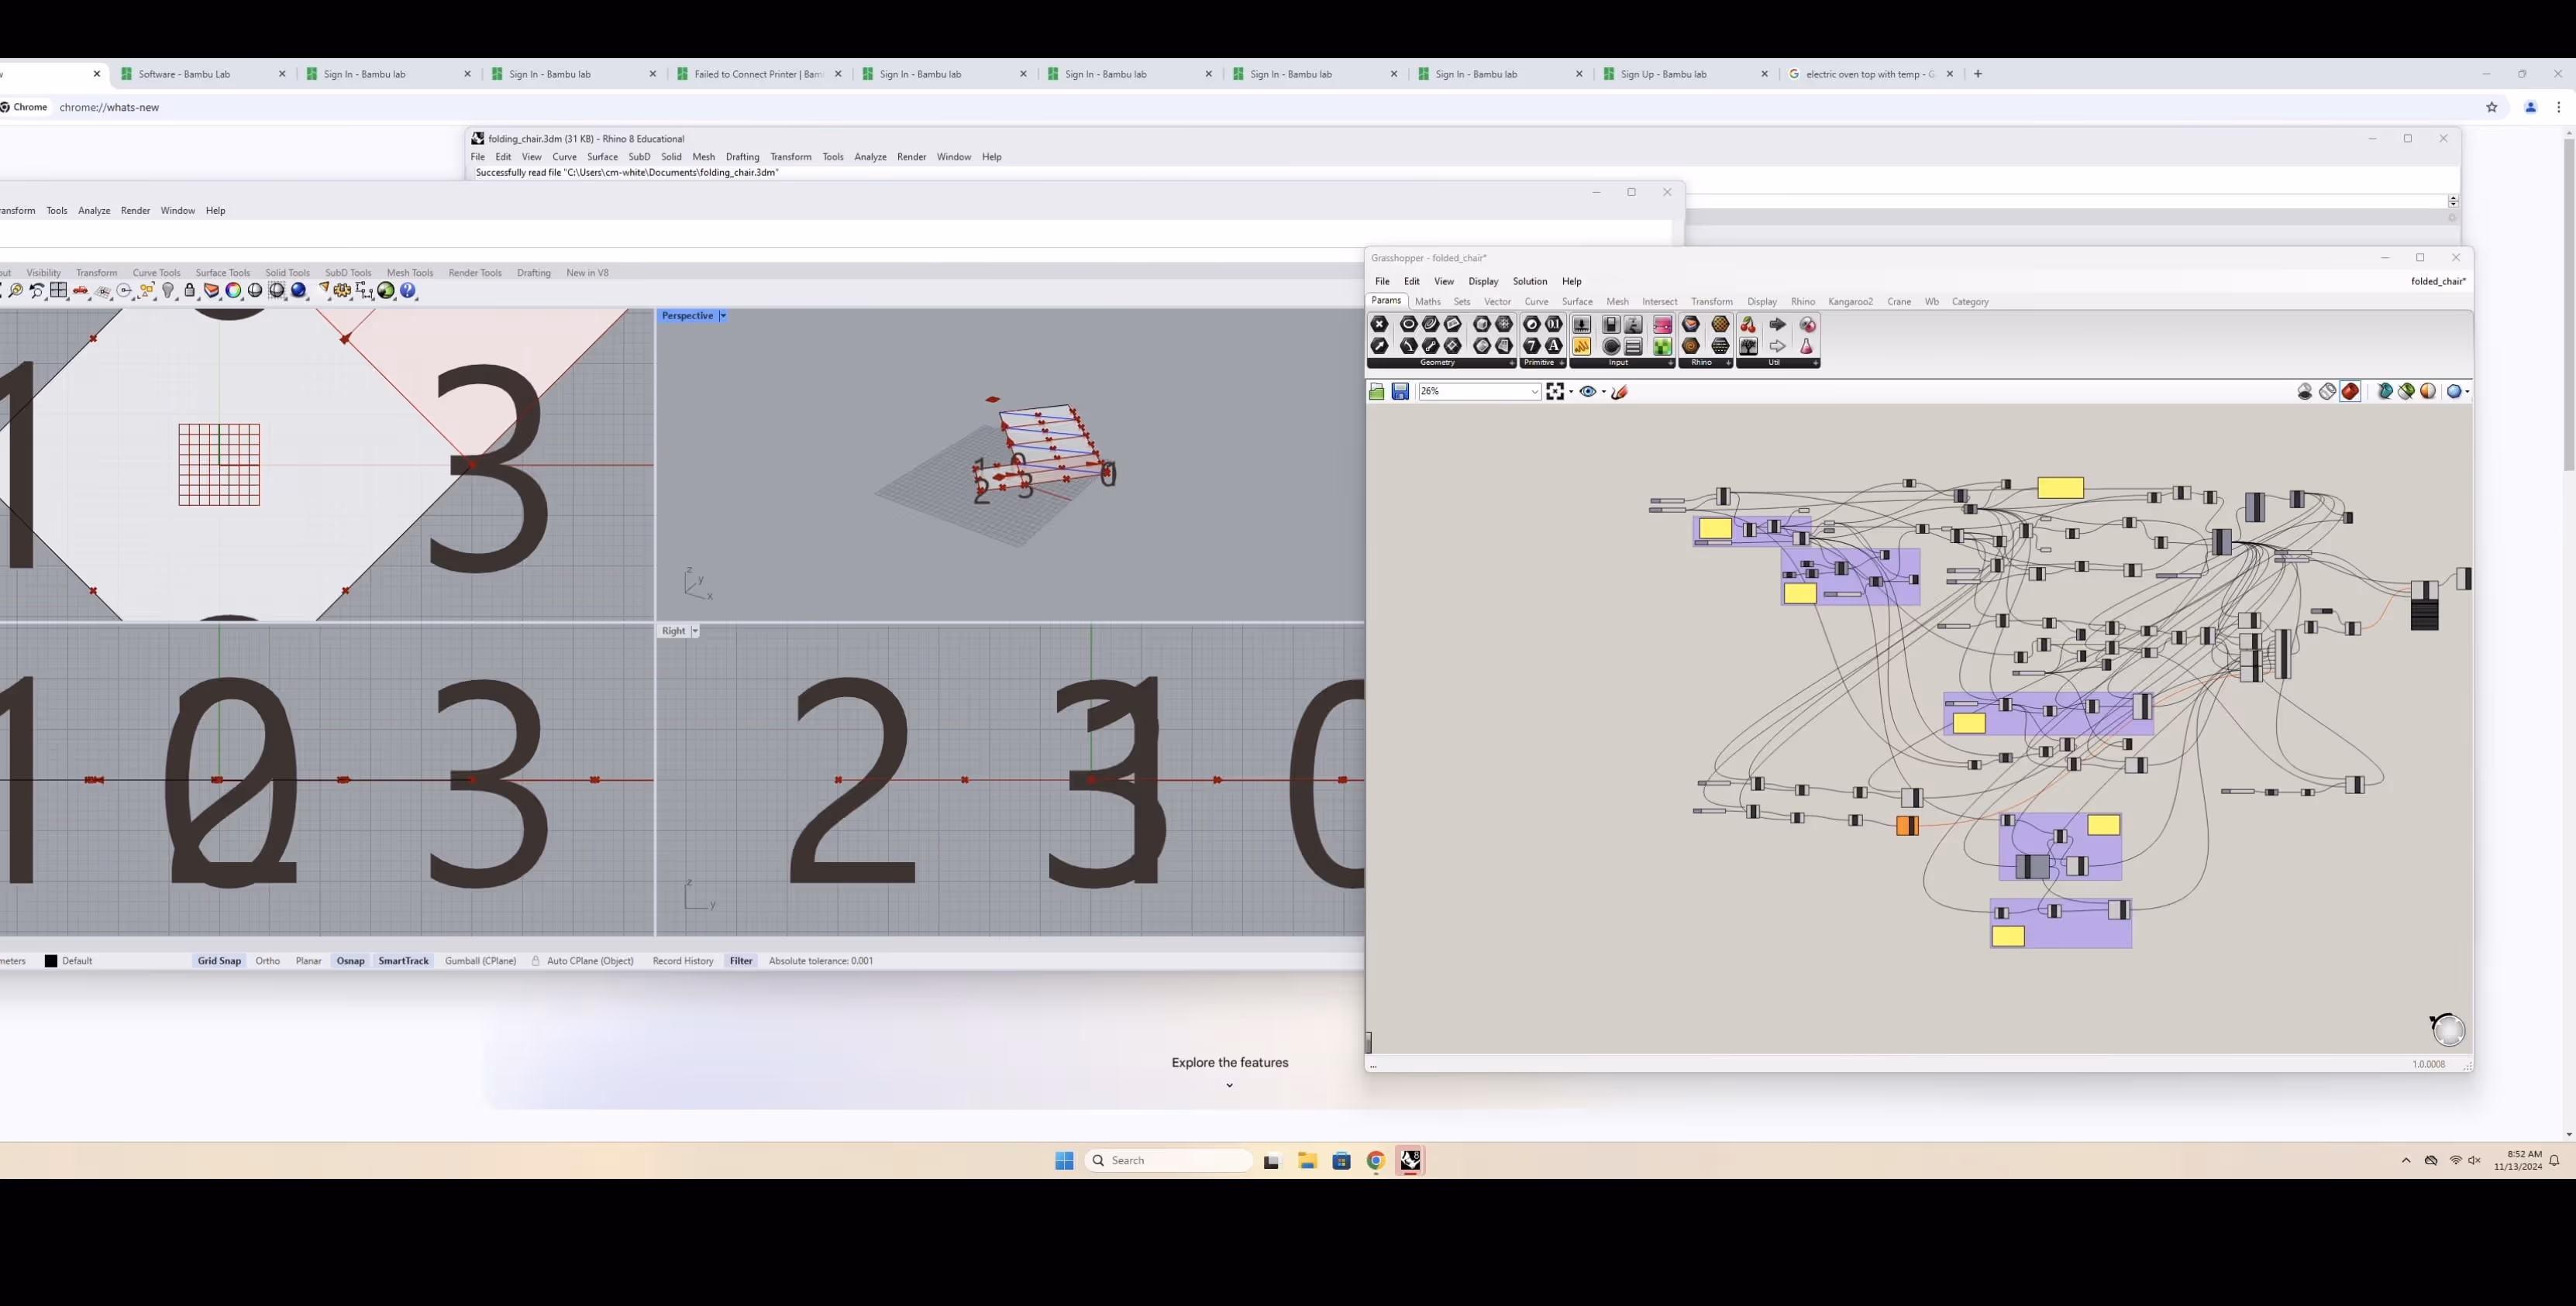
Task: Expand the Right viewport menu arrow
Action: pos(695,631)
